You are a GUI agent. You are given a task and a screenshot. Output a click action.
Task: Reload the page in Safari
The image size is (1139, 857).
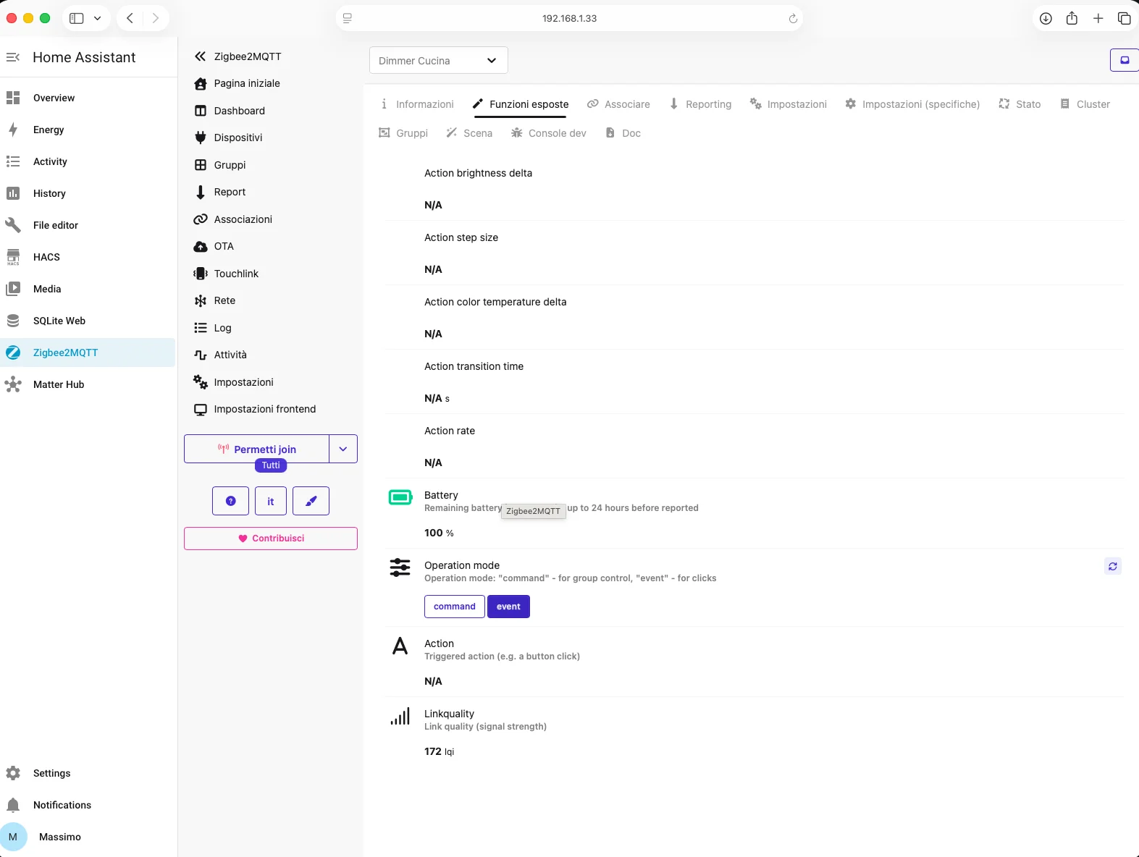(x=793, y=19)
